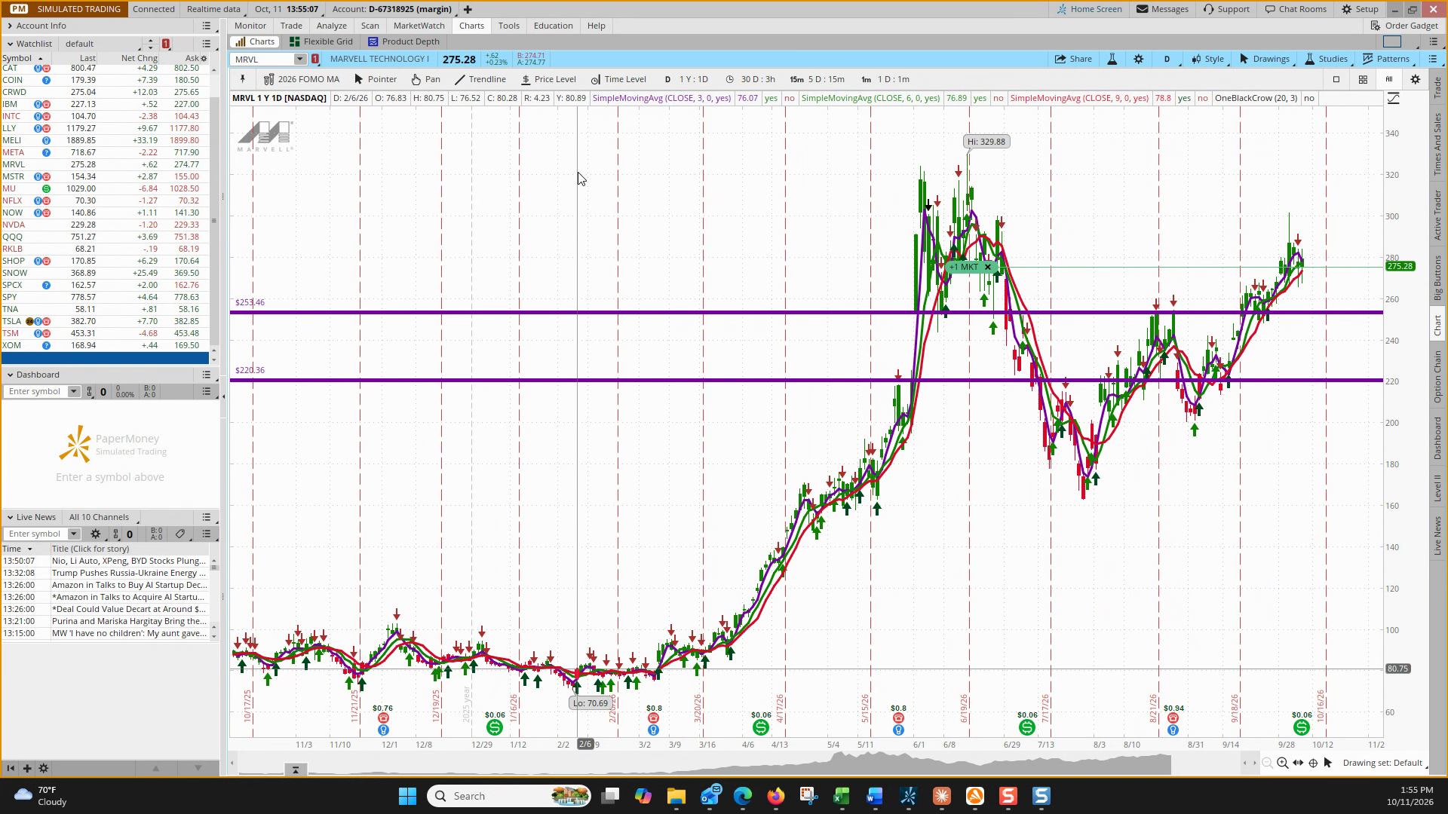Click the Order Gadget button
Viewport: 1448px width, 814px height.
[1404, 26]
